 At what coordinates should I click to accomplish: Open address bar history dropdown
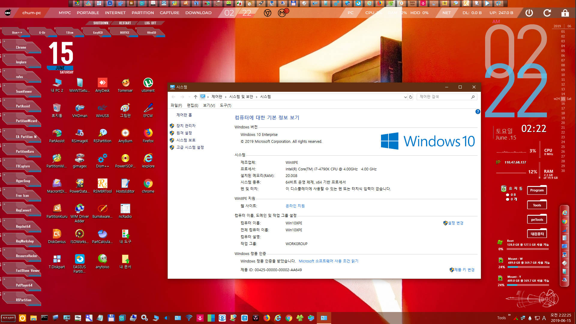[x=405, y=97]
